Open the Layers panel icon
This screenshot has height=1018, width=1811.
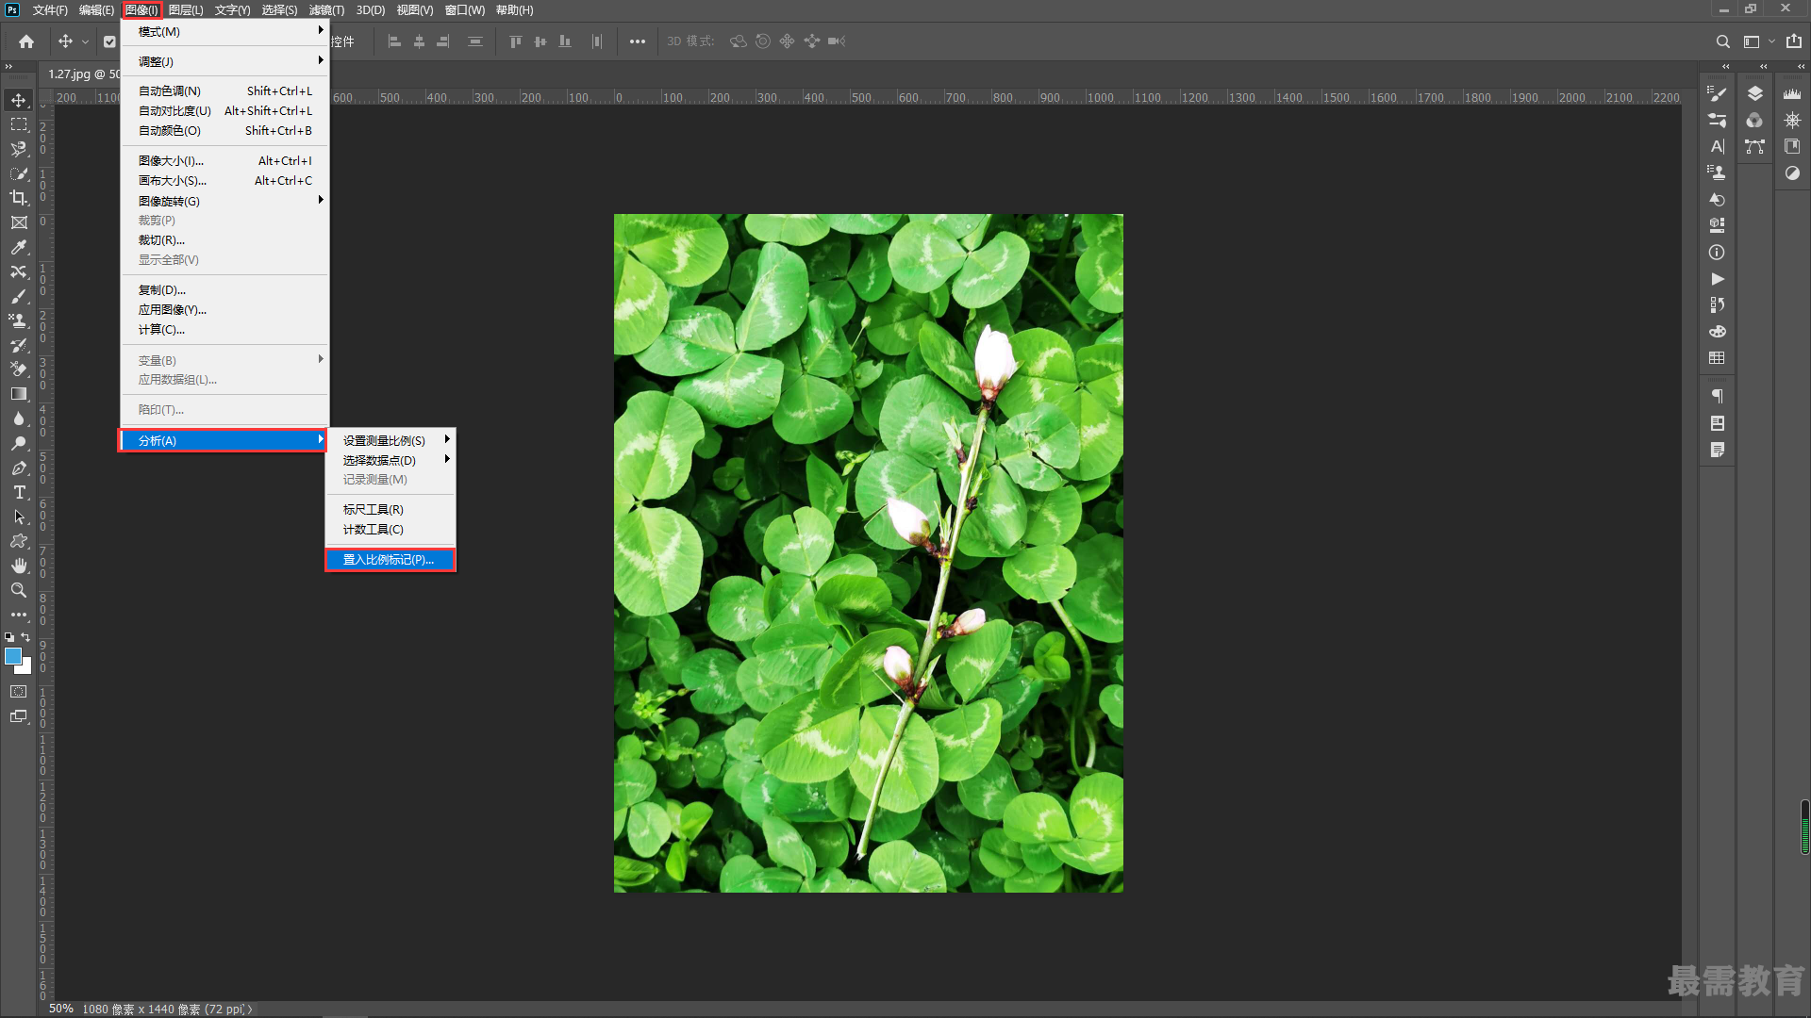[1754, 93]
